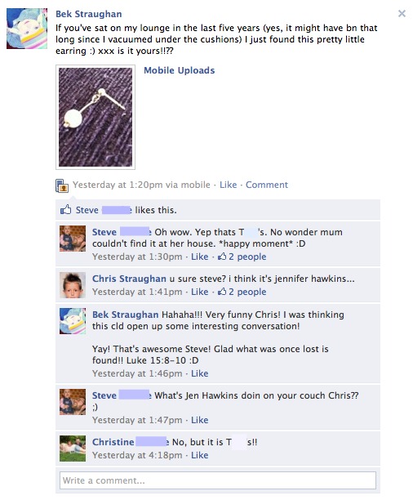Open Bek Straughan's profile picture on the post
Image resolution: width=413 pixels, height=500 pixels.
click(27, 29)
